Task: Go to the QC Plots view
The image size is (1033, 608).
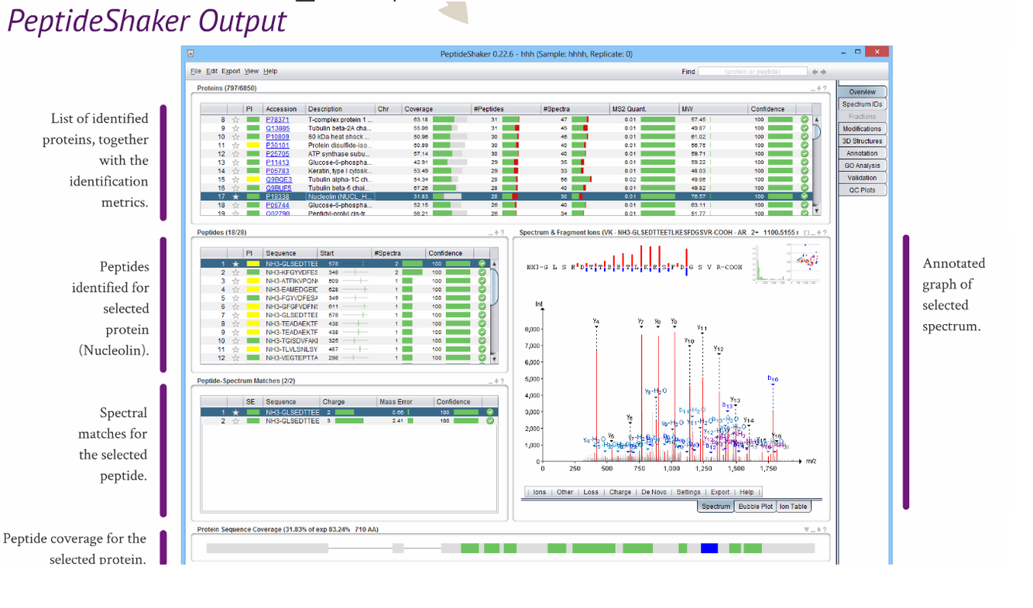Action: point(862,190)
